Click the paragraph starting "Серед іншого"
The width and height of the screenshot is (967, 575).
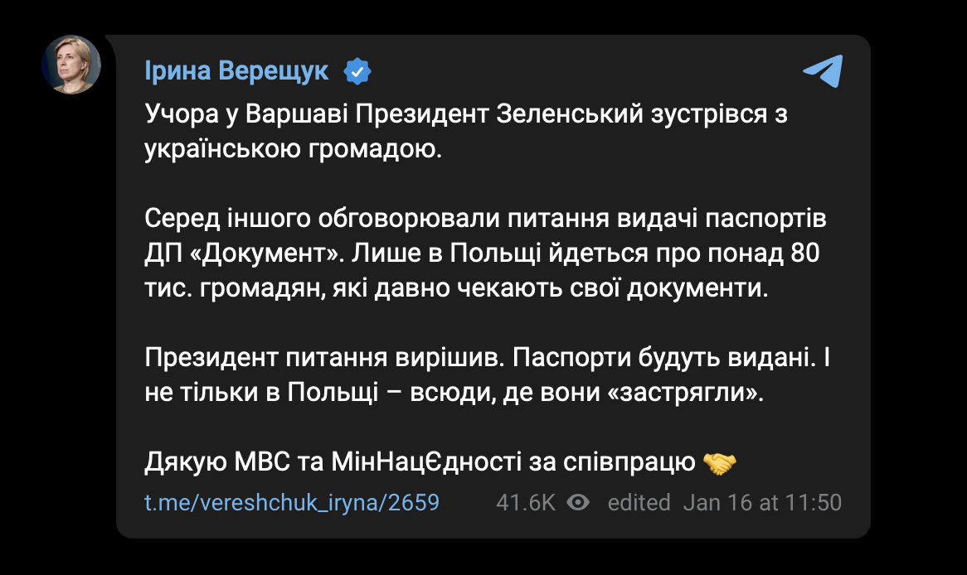(485, 254)
